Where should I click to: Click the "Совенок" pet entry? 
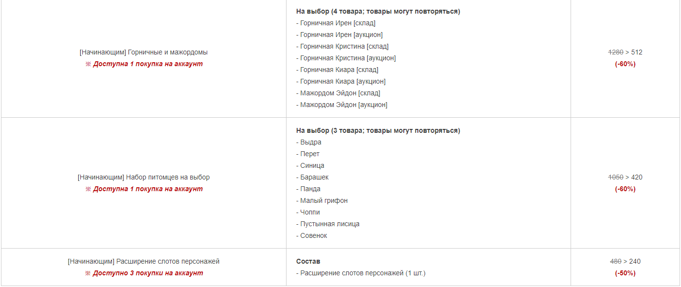pyautogui.click(x=313, y=235)
